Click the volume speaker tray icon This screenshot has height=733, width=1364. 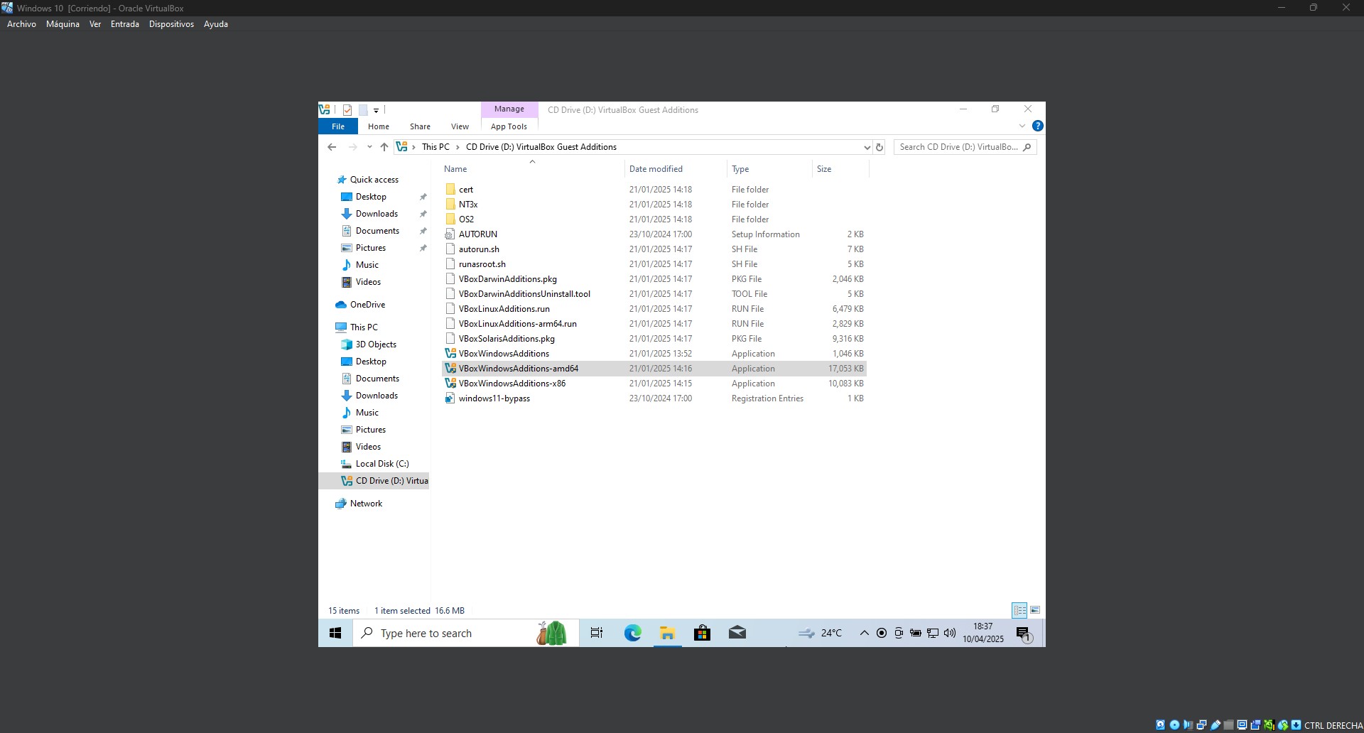point(950,633)
